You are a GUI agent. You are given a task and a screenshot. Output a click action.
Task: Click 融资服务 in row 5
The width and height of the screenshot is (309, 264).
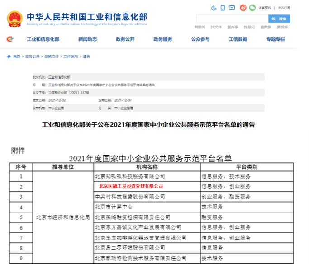[212, 217]
